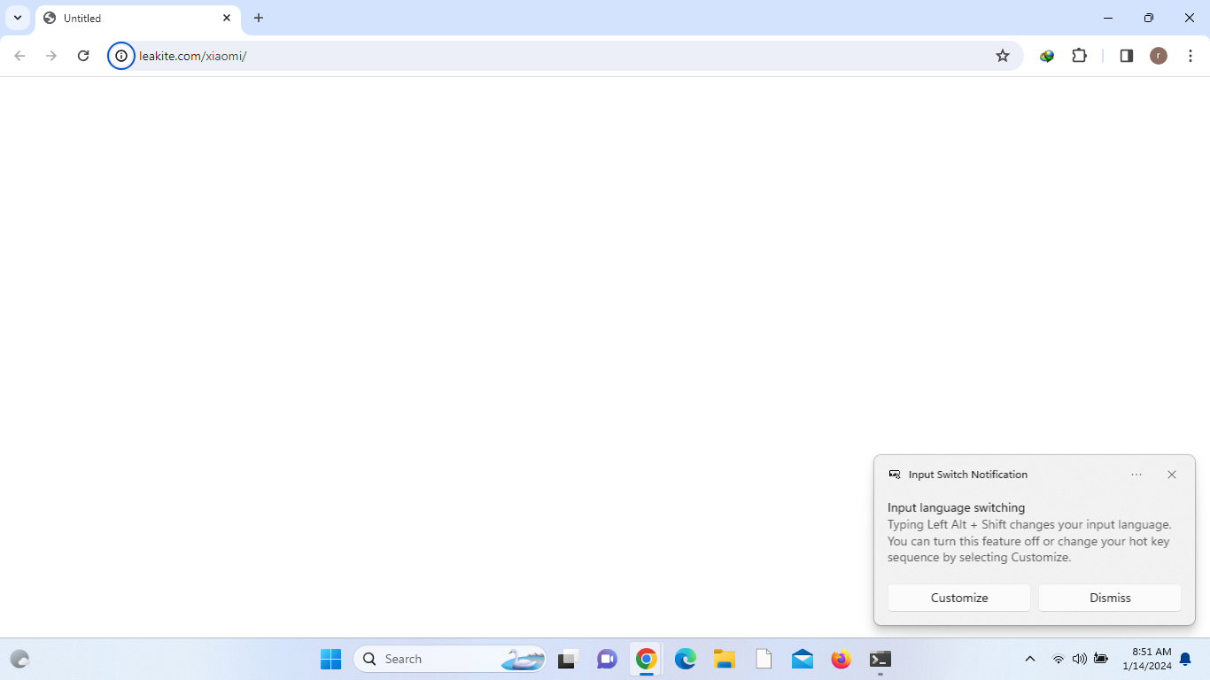Check battery status in system tray
1210x680 pixels.
pyautogui.click(x=1101, y=659)
